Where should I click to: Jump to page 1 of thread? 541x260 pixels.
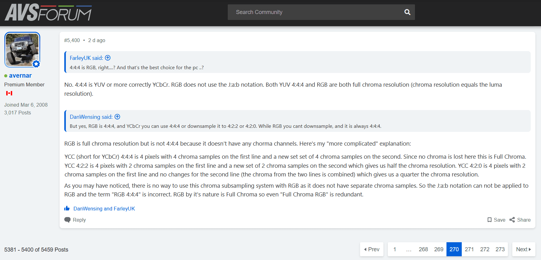pos(395,249)
